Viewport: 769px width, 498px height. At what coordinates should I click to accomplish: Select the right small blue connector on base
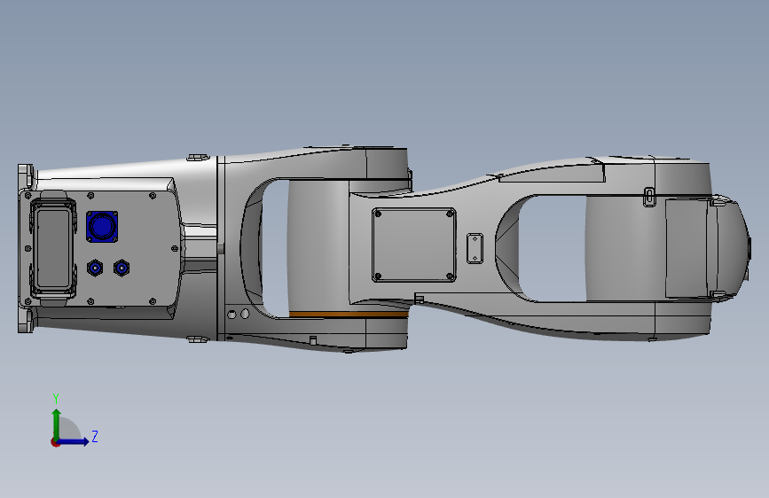122,268
